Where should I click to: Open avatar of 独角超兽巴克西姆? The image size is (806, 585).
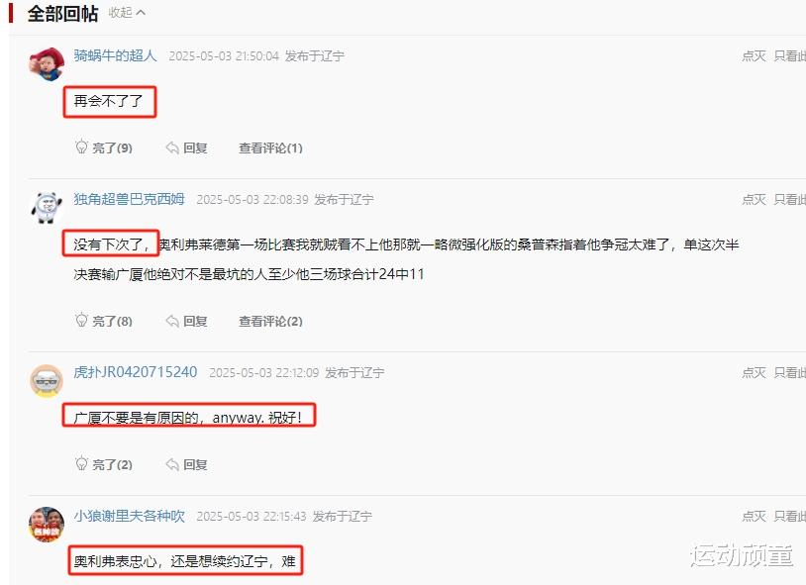pos(47,208)
